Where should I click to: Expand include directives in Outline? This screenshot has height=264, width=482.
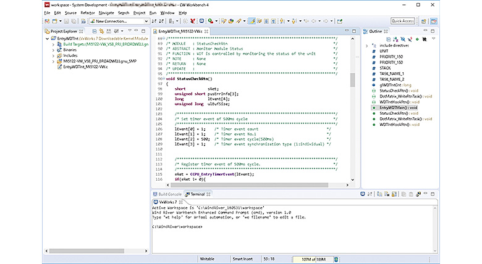pos(367,45)
